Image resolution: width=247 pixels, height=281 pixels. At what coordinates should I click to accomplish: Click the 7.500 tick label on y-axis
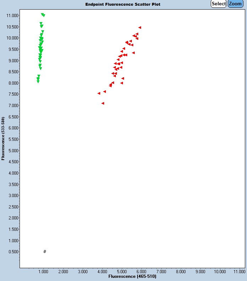click(13, 94)
